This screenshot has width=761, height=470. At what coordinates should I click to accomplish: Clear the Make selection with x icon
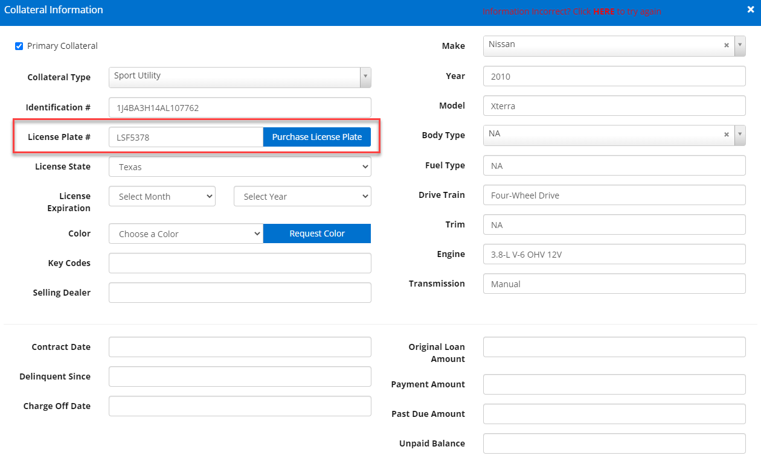pyautogui.click(x=727, y=45)
